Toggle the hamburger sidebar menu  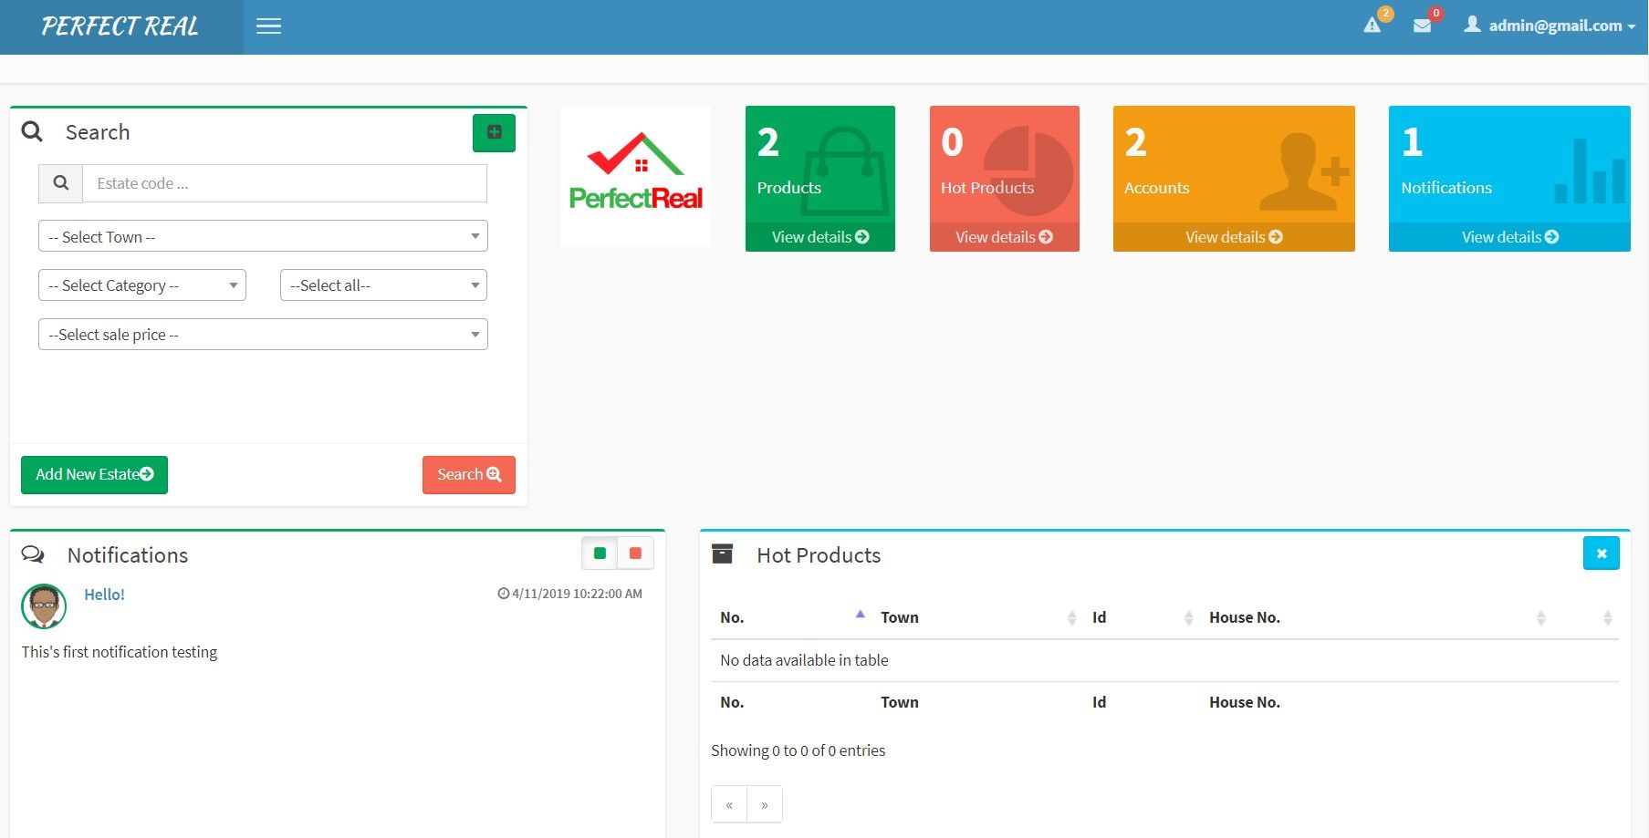coord(268,26)
